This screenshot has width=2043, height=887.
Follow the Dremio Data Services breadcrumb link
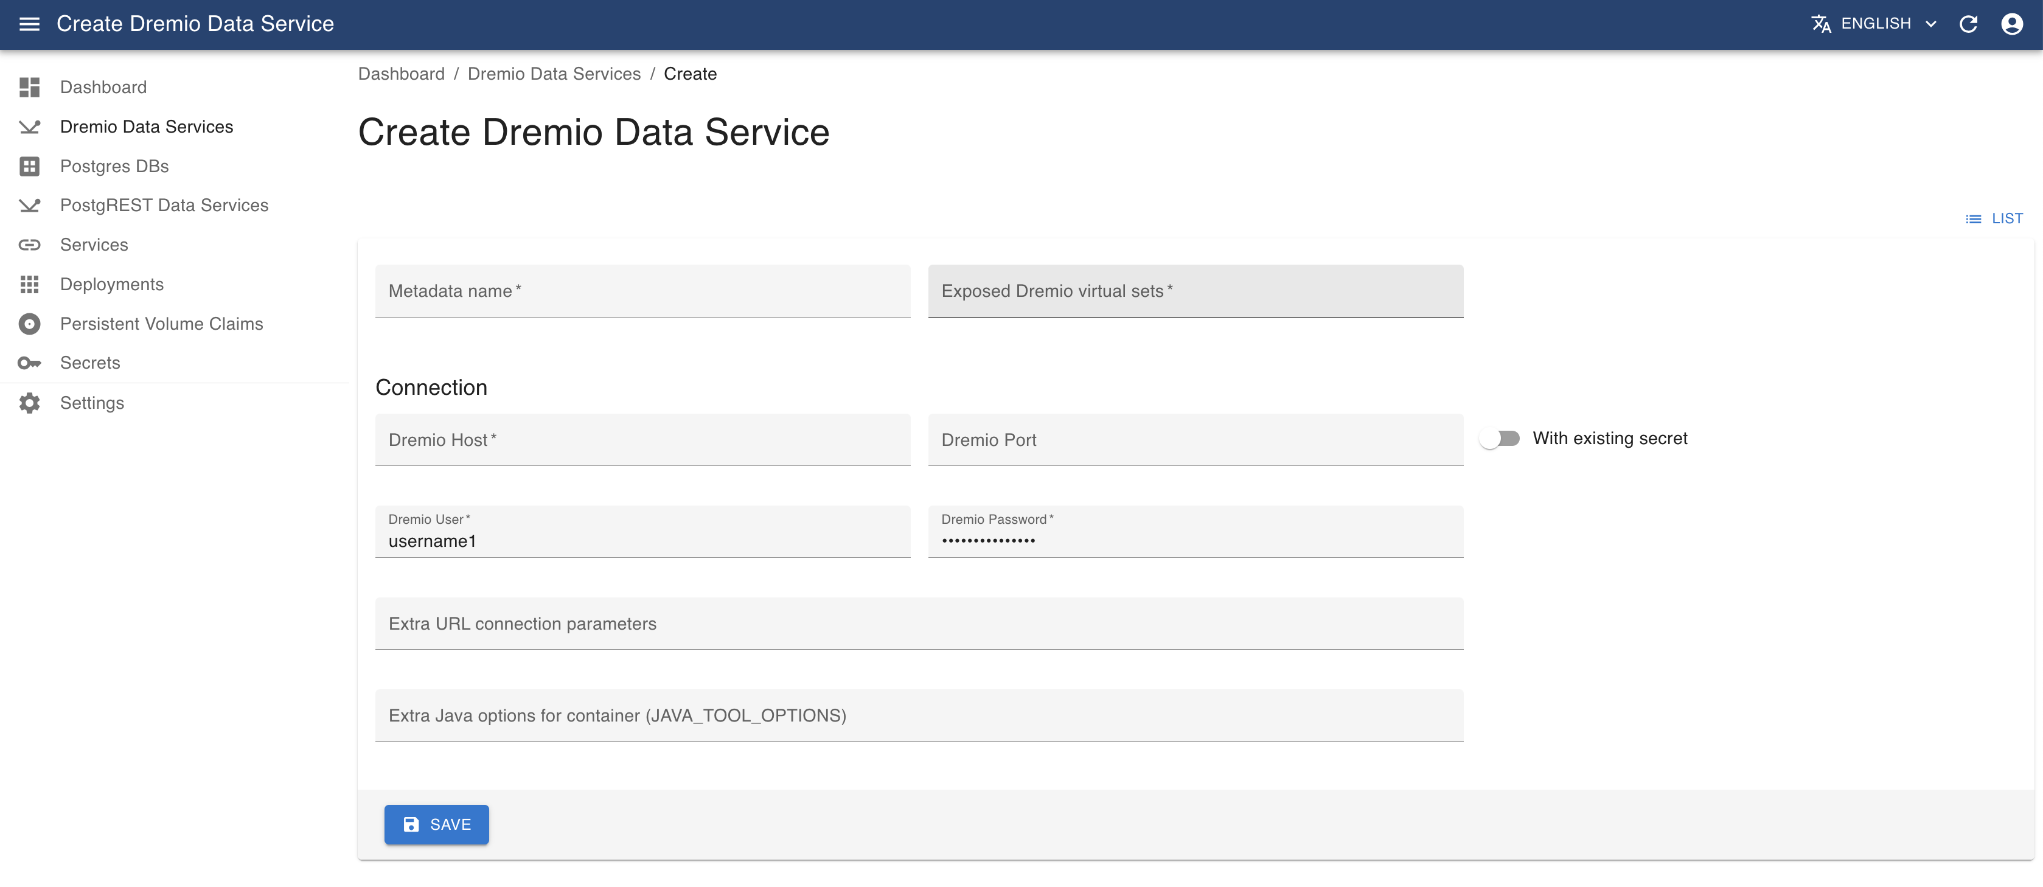click(554, 74)
